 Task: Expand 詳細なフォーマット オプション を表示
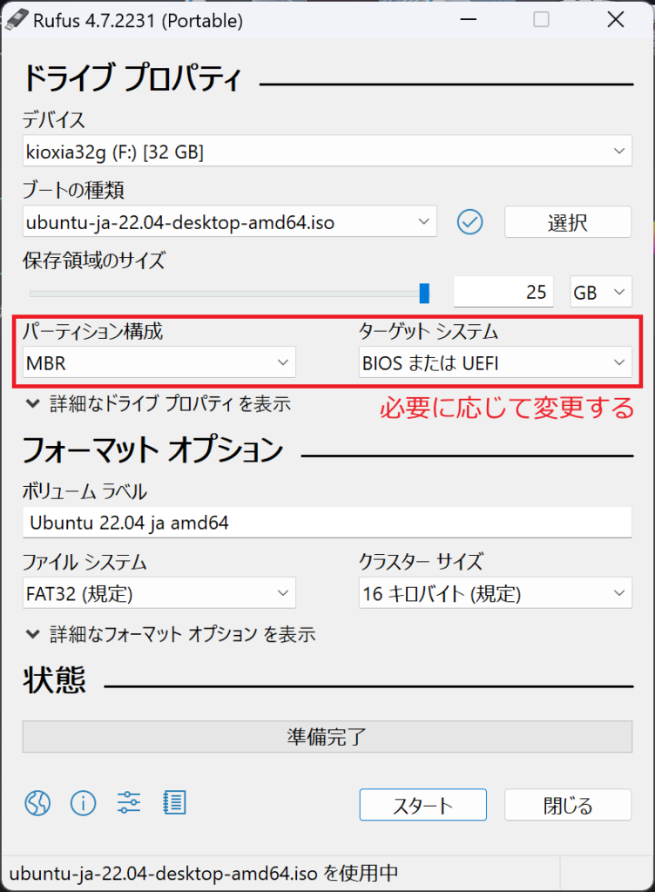171,634
